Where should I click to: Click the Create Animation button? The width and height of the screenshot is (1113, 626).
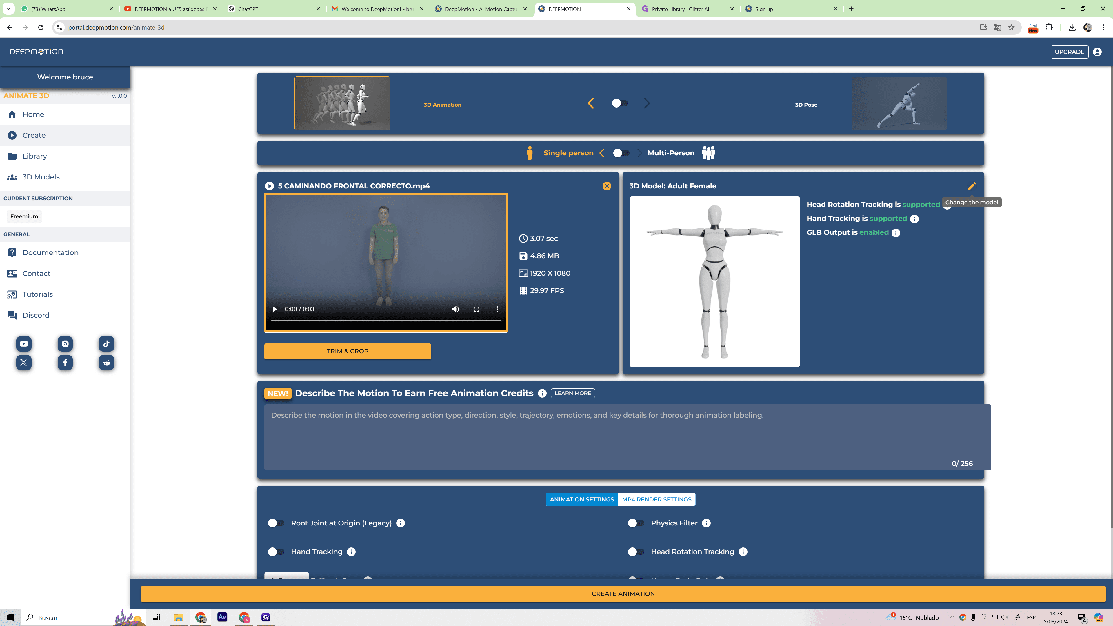623,594
